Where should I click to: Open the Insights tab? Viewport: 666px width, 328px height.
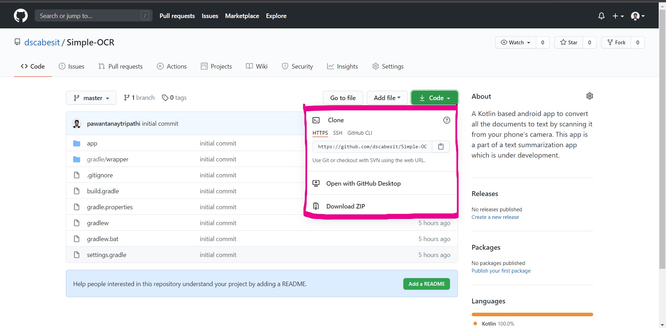[x=342, y=67]
